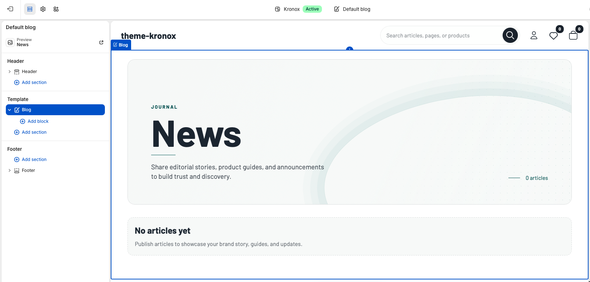Select the Blog template section

click(x=55, y=110)
